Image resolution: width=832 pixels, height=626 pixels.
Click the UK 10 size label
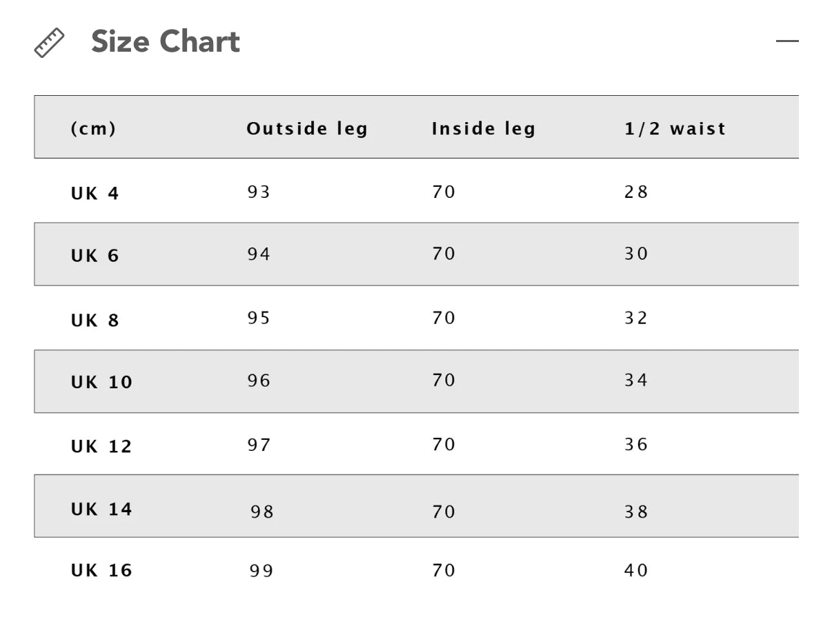point(101,382)
